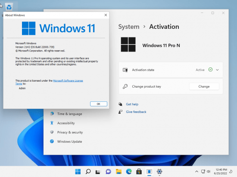237x177 pixels.
Task: Click the taskbar Search magnifier icon
Action: (x=88, y=171)
